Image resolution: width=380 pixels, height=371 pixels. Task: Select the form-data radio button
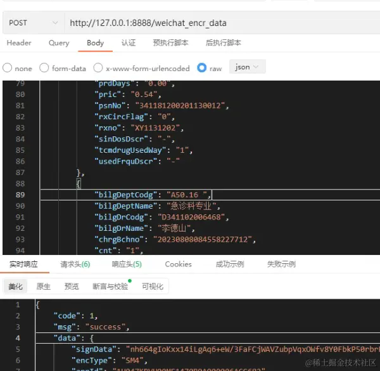[x=44, y=68]
